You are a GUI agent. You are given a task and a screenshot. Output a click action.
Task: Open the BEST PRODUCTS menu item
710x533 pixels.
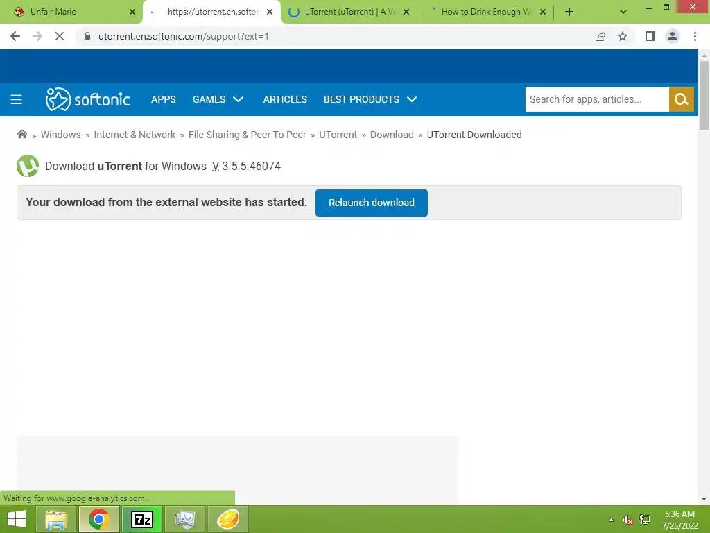(361, 99)
